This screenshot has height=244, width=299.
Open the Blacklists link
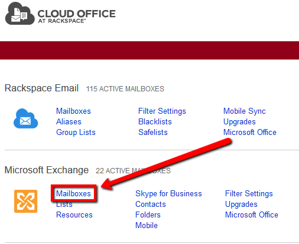pos(155,121)
